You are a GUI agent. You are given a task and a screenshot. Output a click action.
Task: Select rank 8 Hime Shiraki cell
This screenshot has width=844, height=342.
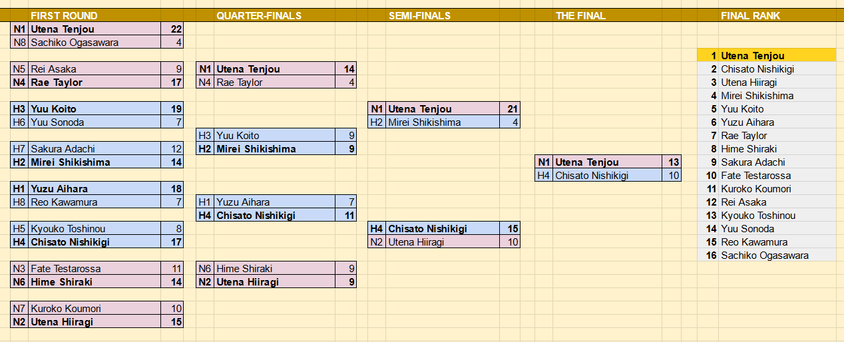(x=767, y=149)
